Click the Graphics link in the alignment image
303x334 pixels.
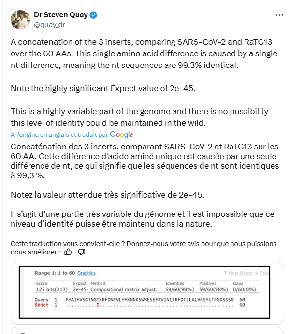tap(87, 273)
